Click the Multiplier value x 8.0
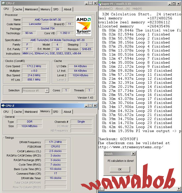 click(x=34, y=71)
